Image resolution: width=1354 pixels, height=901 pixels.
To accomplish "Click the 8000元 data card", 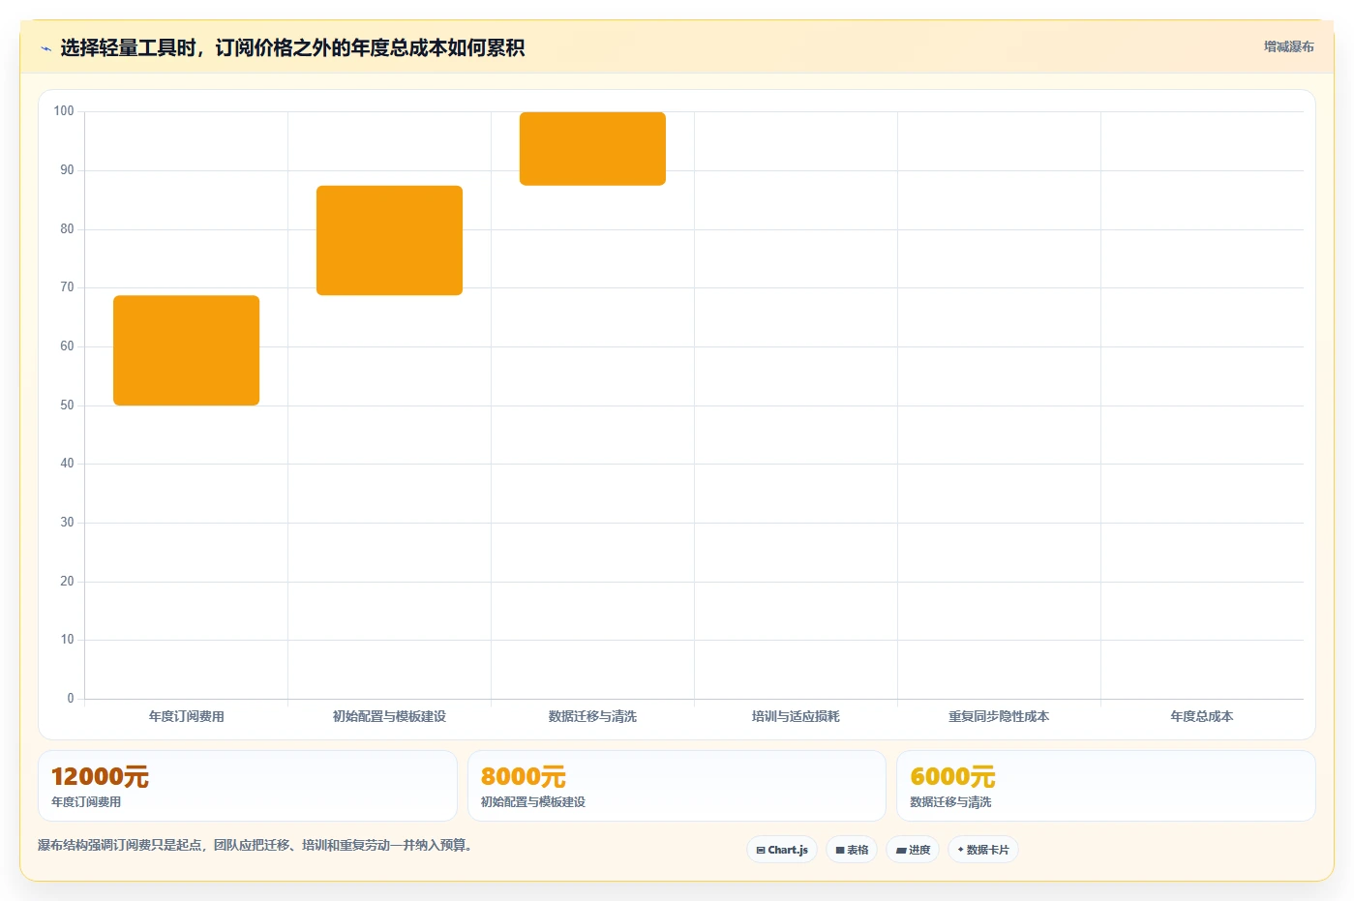I will point(677,786).
